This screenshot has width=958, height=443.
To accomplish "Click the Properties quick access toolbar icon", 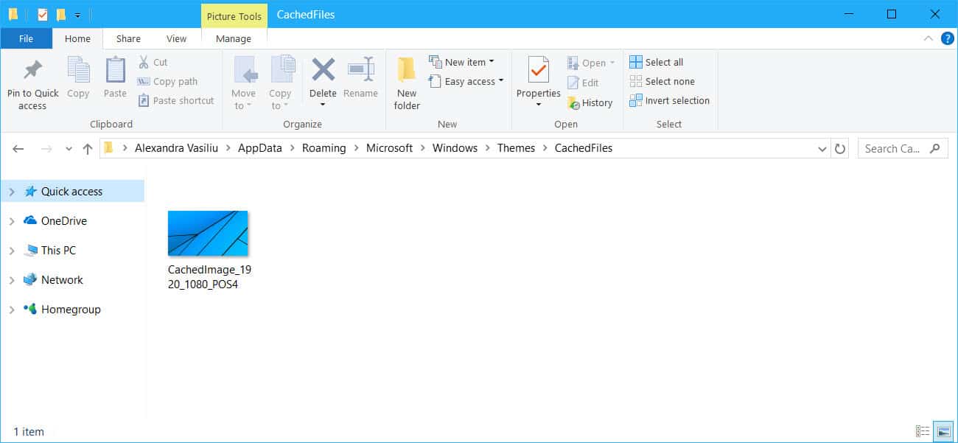I will pos(41,13).
